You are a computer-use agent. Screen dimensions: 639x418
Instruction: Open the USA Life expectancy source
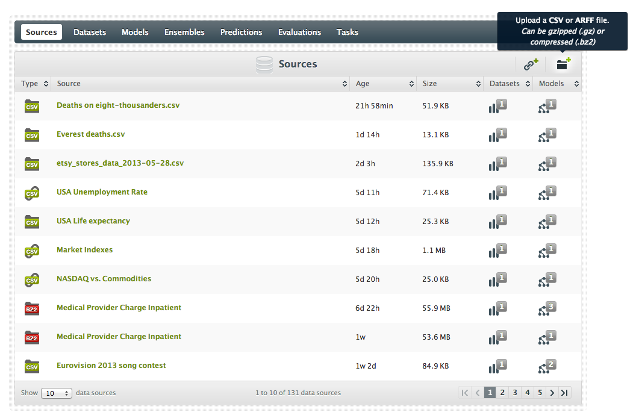tap(93, 221)
